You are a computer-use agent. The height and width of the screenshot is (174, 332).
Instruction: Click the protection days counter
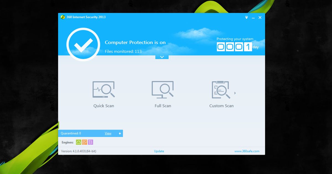coord(235,46)
